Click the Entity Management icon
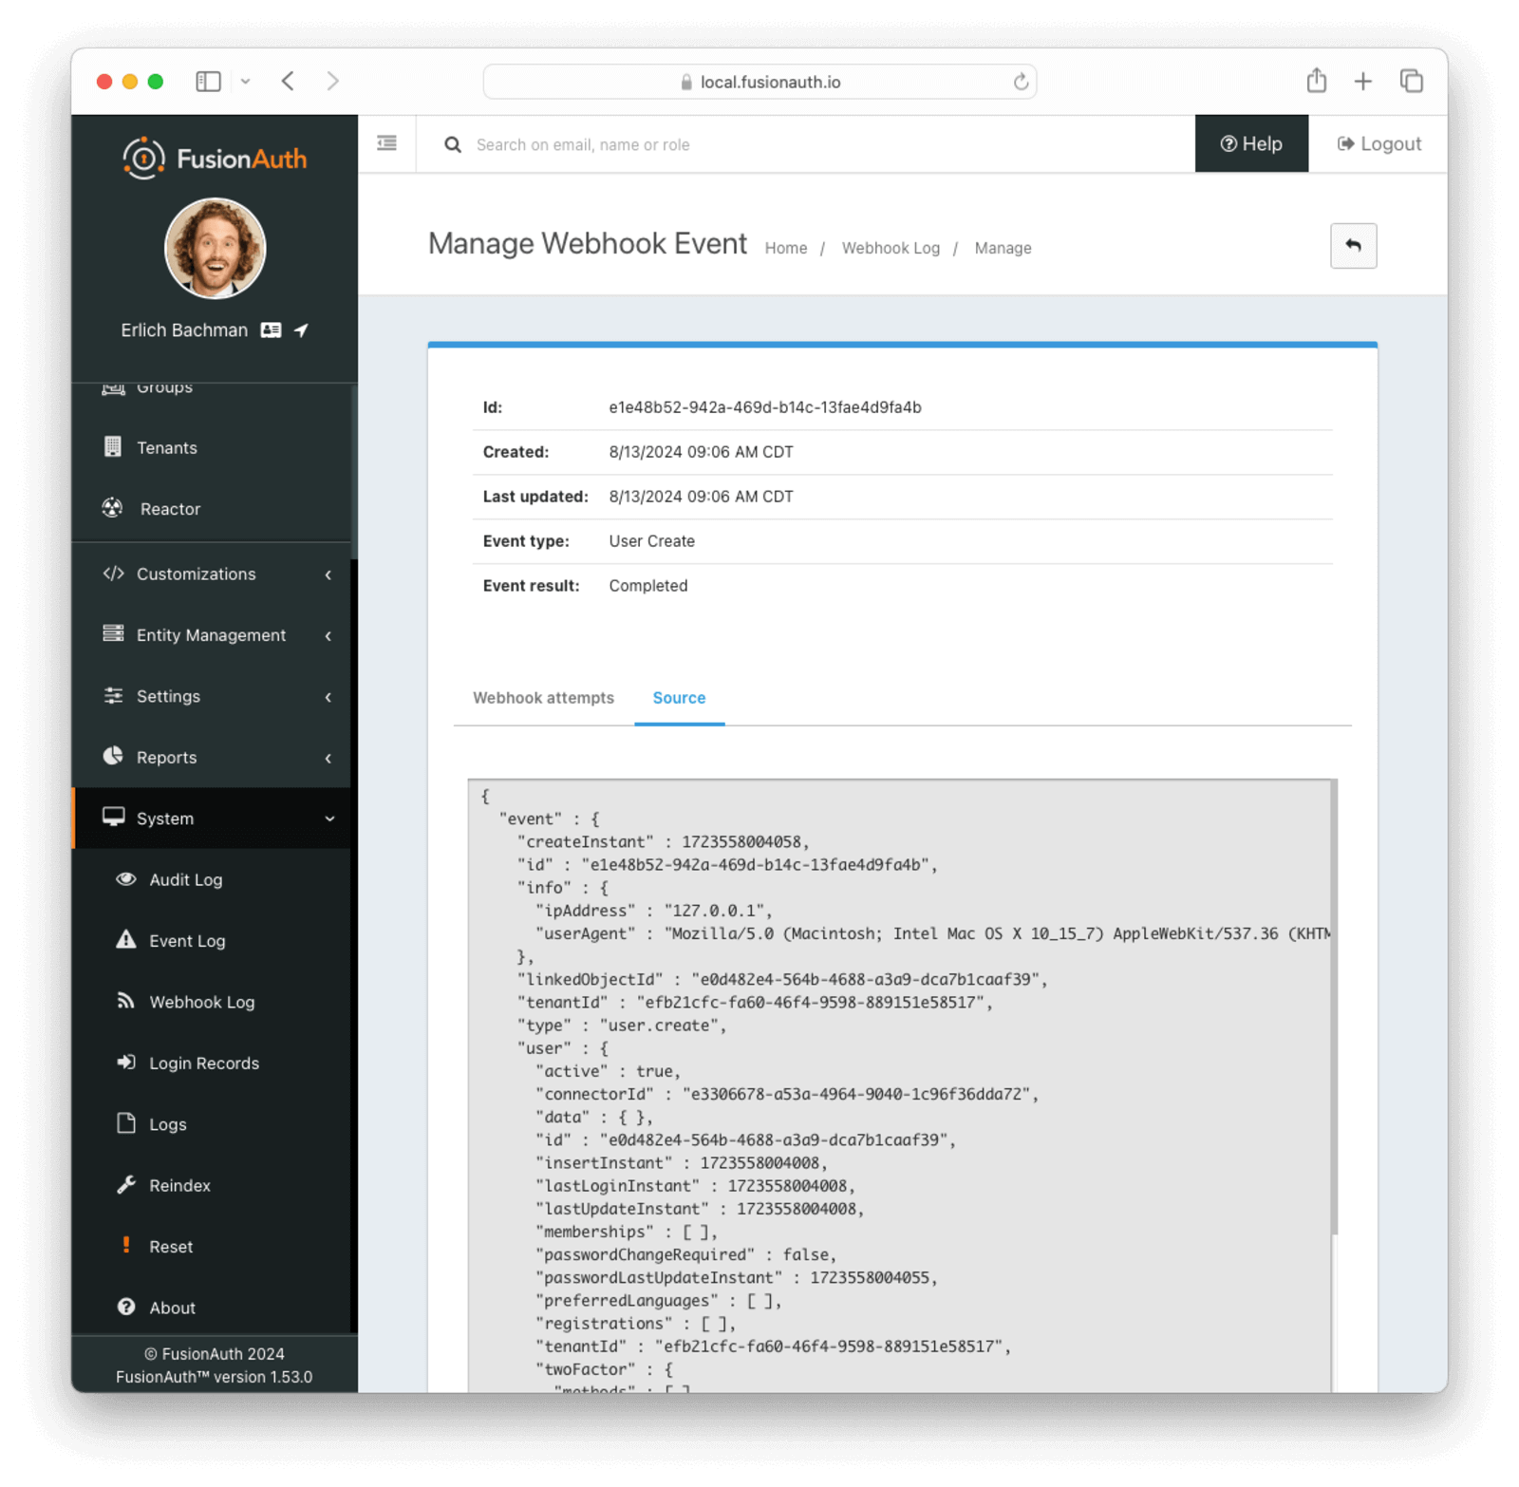Image resolution: width=1519 pixels, height=1487 pixels. pyautogui.click(x=113, y=633)
